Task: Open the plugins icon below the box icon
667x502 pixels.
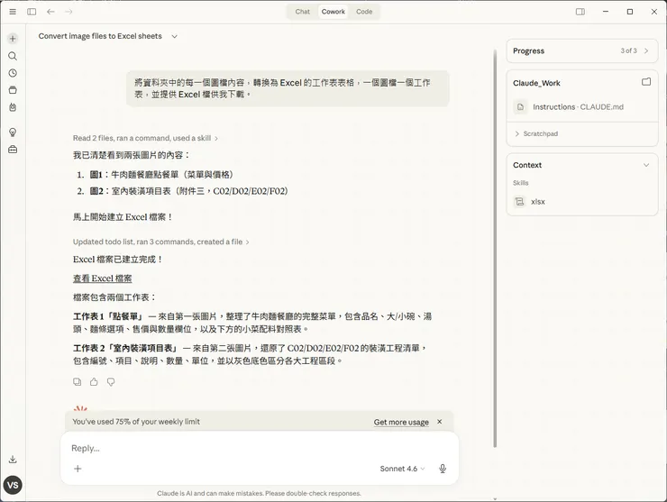Action: tap(13, 107)
